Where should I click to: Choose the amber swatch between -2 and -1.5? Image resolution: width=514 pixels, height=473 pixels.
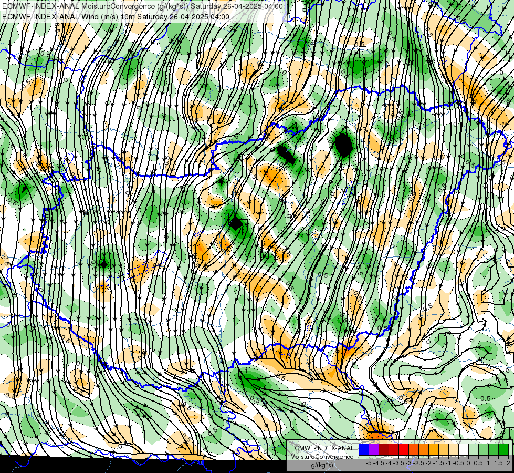coord(434,449)
